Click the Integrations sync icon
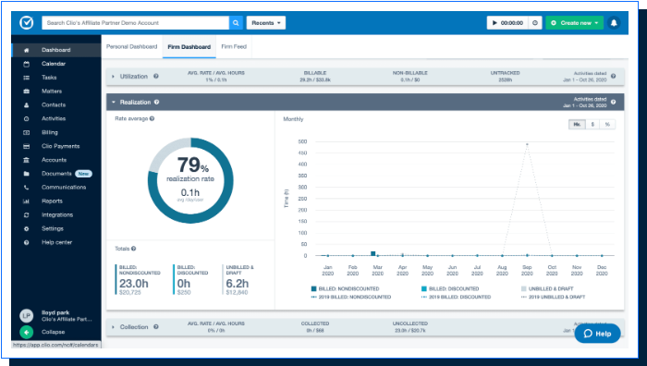This screenshot has height=366, width=647. pos(27,215)
